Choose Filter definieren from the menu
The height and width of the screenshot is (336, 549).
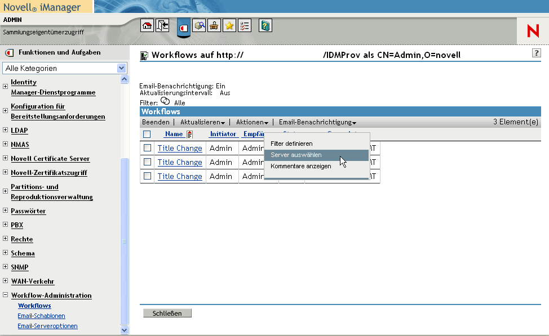tap(317, 144)
